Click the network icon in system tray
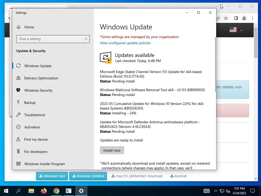The width and height of the screenshot is (261, 196). tap(222, 191)
